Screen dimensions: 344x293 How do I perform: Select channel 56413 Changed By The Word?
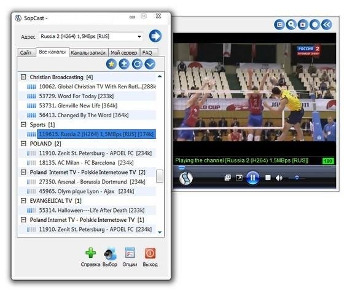(84, 115)
